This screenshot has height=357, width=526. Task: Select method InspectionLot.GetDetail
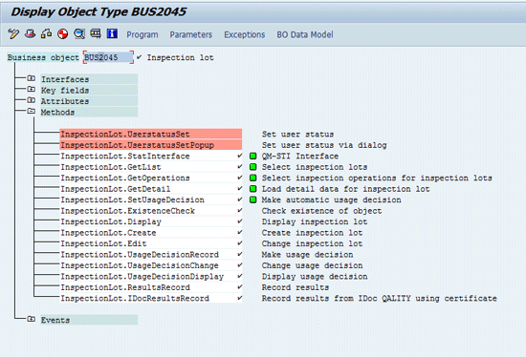tap(151, 189)
